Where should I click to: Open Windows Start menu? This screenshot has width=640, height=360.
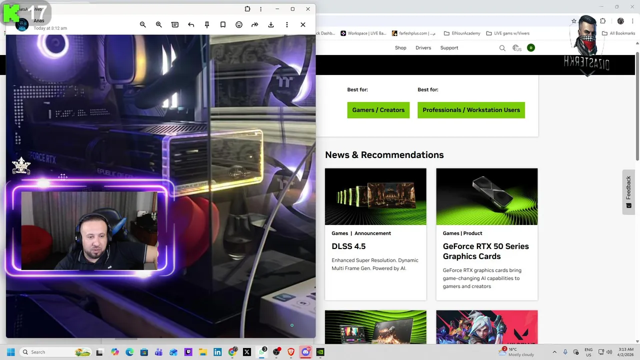[10, 352]
